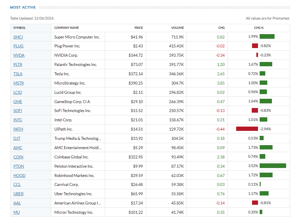Screen dimensions: 301x223
Task: Follow the NVDA symbol link
Action: click(19, 55)
